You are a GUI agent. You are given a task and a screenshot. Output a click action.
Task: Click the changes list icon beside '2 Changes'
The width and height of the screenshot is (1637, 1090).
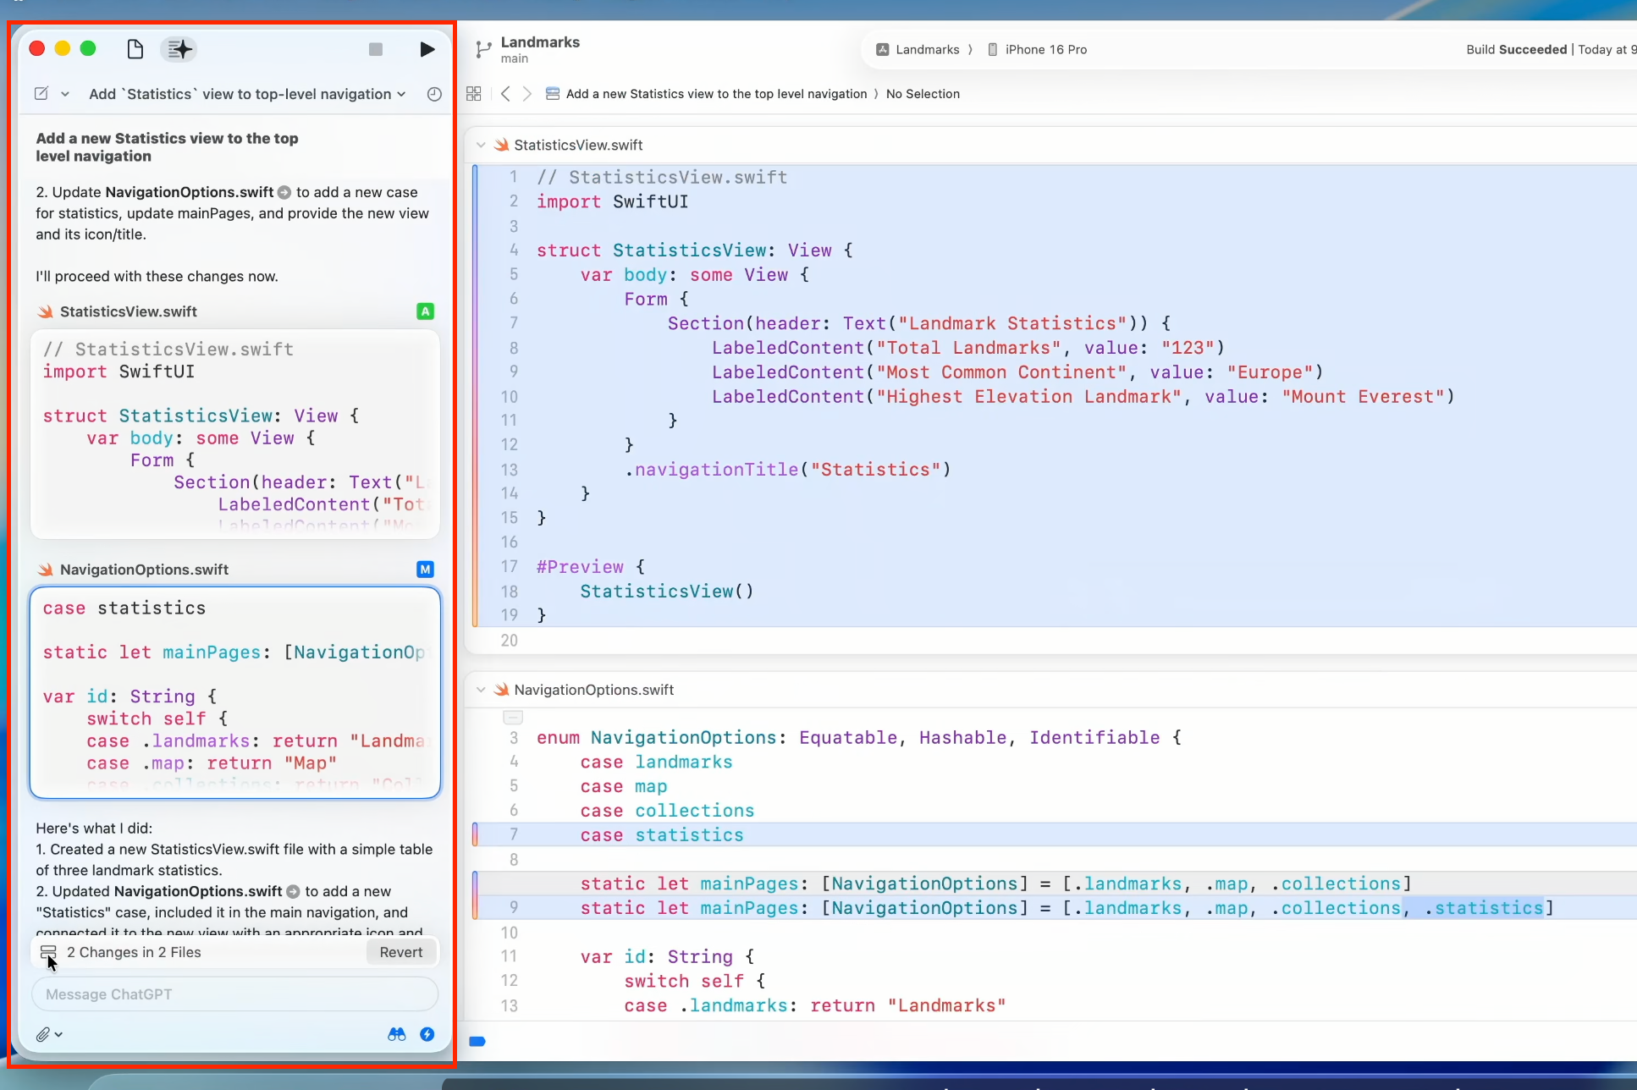[x=48, y=952]
